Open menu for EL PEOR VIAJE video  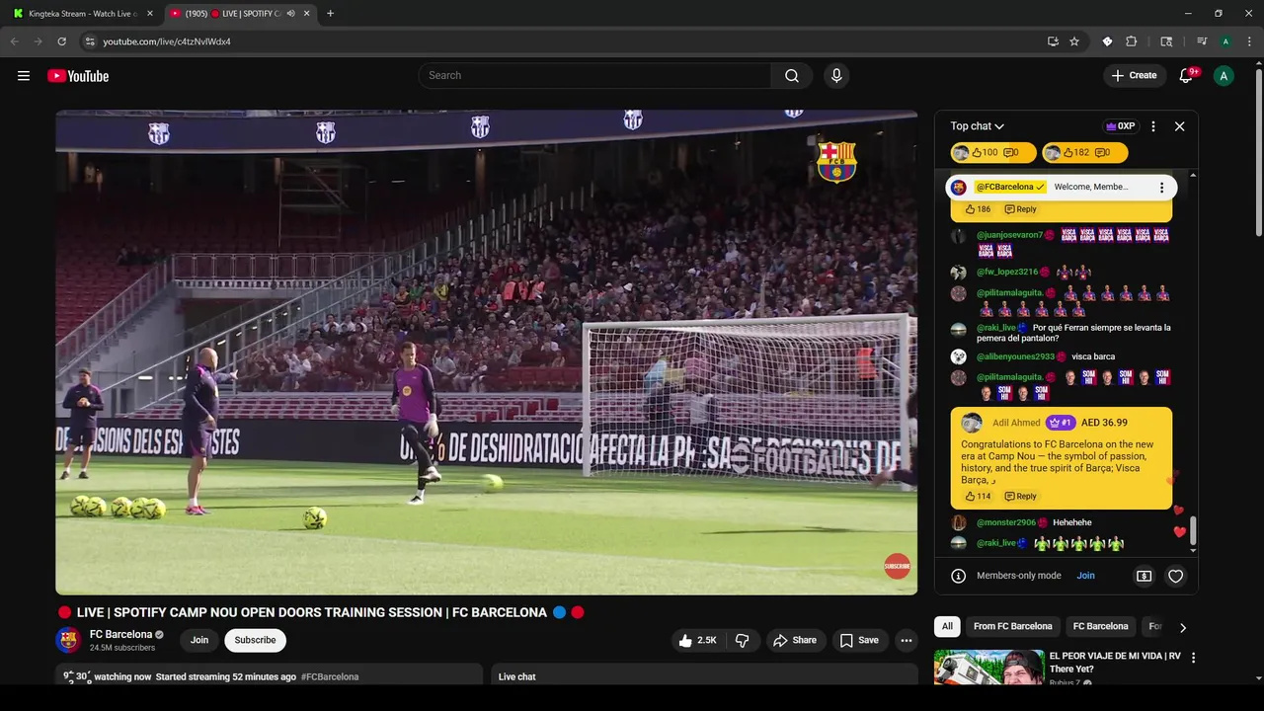[1193, 658]
